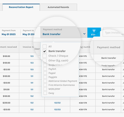The height and width of the screenshot is (117, 124).
Task: Click #34-1175 in the -$52.00 row
Action: (83, 70)
